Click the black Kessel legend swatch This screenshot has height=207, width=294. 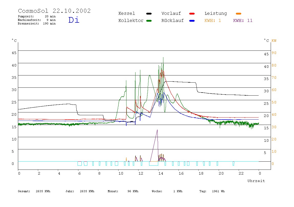[149, 14]
